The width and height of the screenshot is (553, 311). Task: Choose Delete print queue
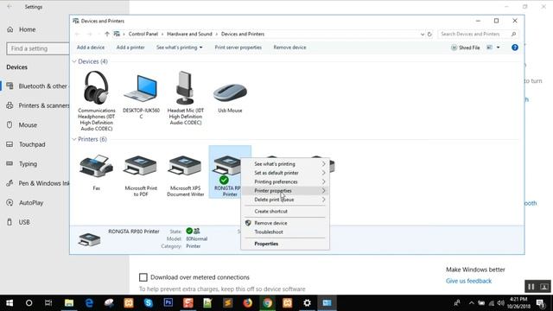click(285, 200)
